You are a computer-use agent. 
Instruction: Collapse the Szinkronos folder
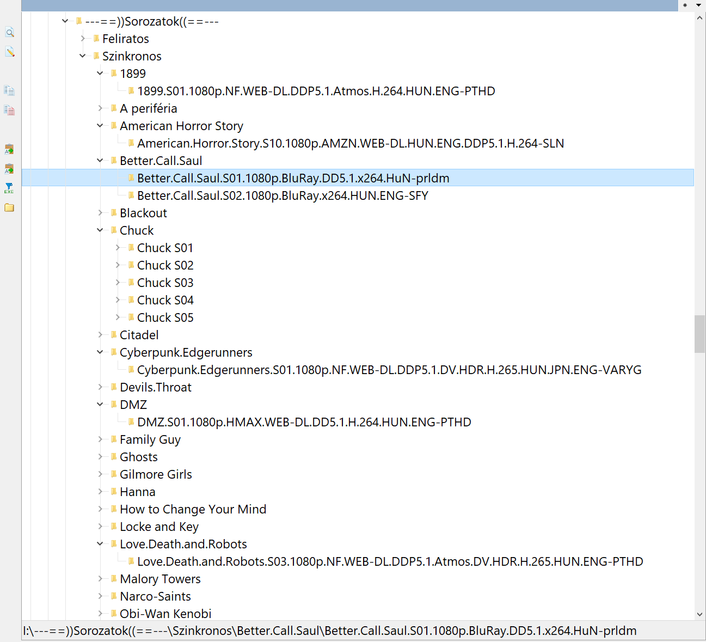pos(83,56)
